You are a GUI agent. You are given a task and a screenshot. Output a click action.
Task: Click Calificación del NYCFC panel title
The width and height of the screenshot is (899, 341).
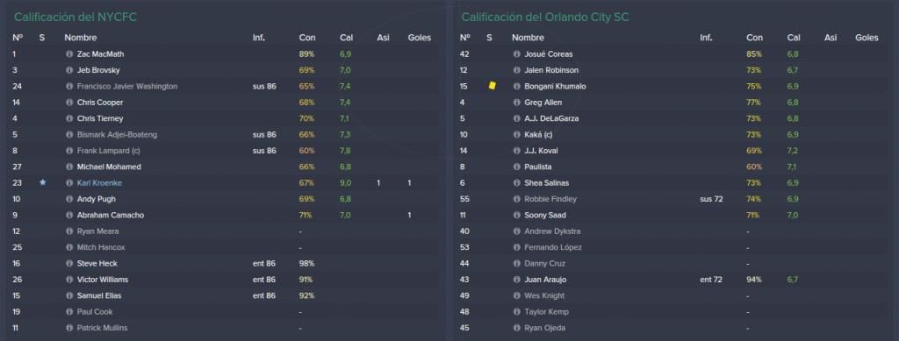pos(76,18)
